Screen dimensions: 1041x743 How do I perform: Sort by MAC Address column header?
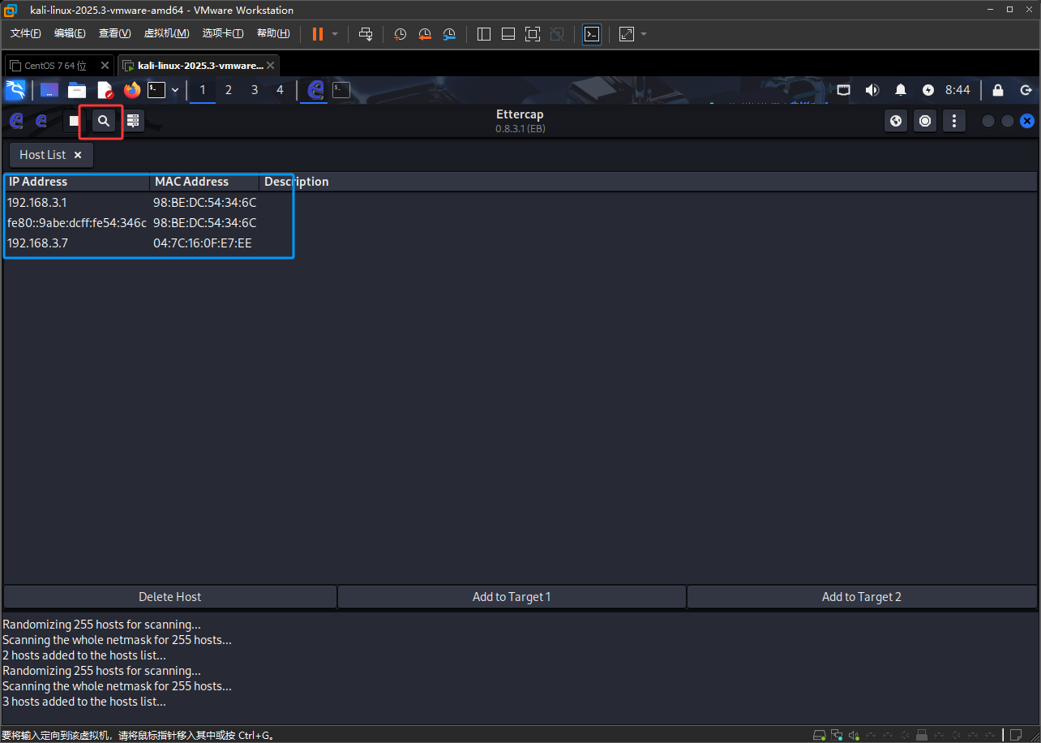(204, 182)
